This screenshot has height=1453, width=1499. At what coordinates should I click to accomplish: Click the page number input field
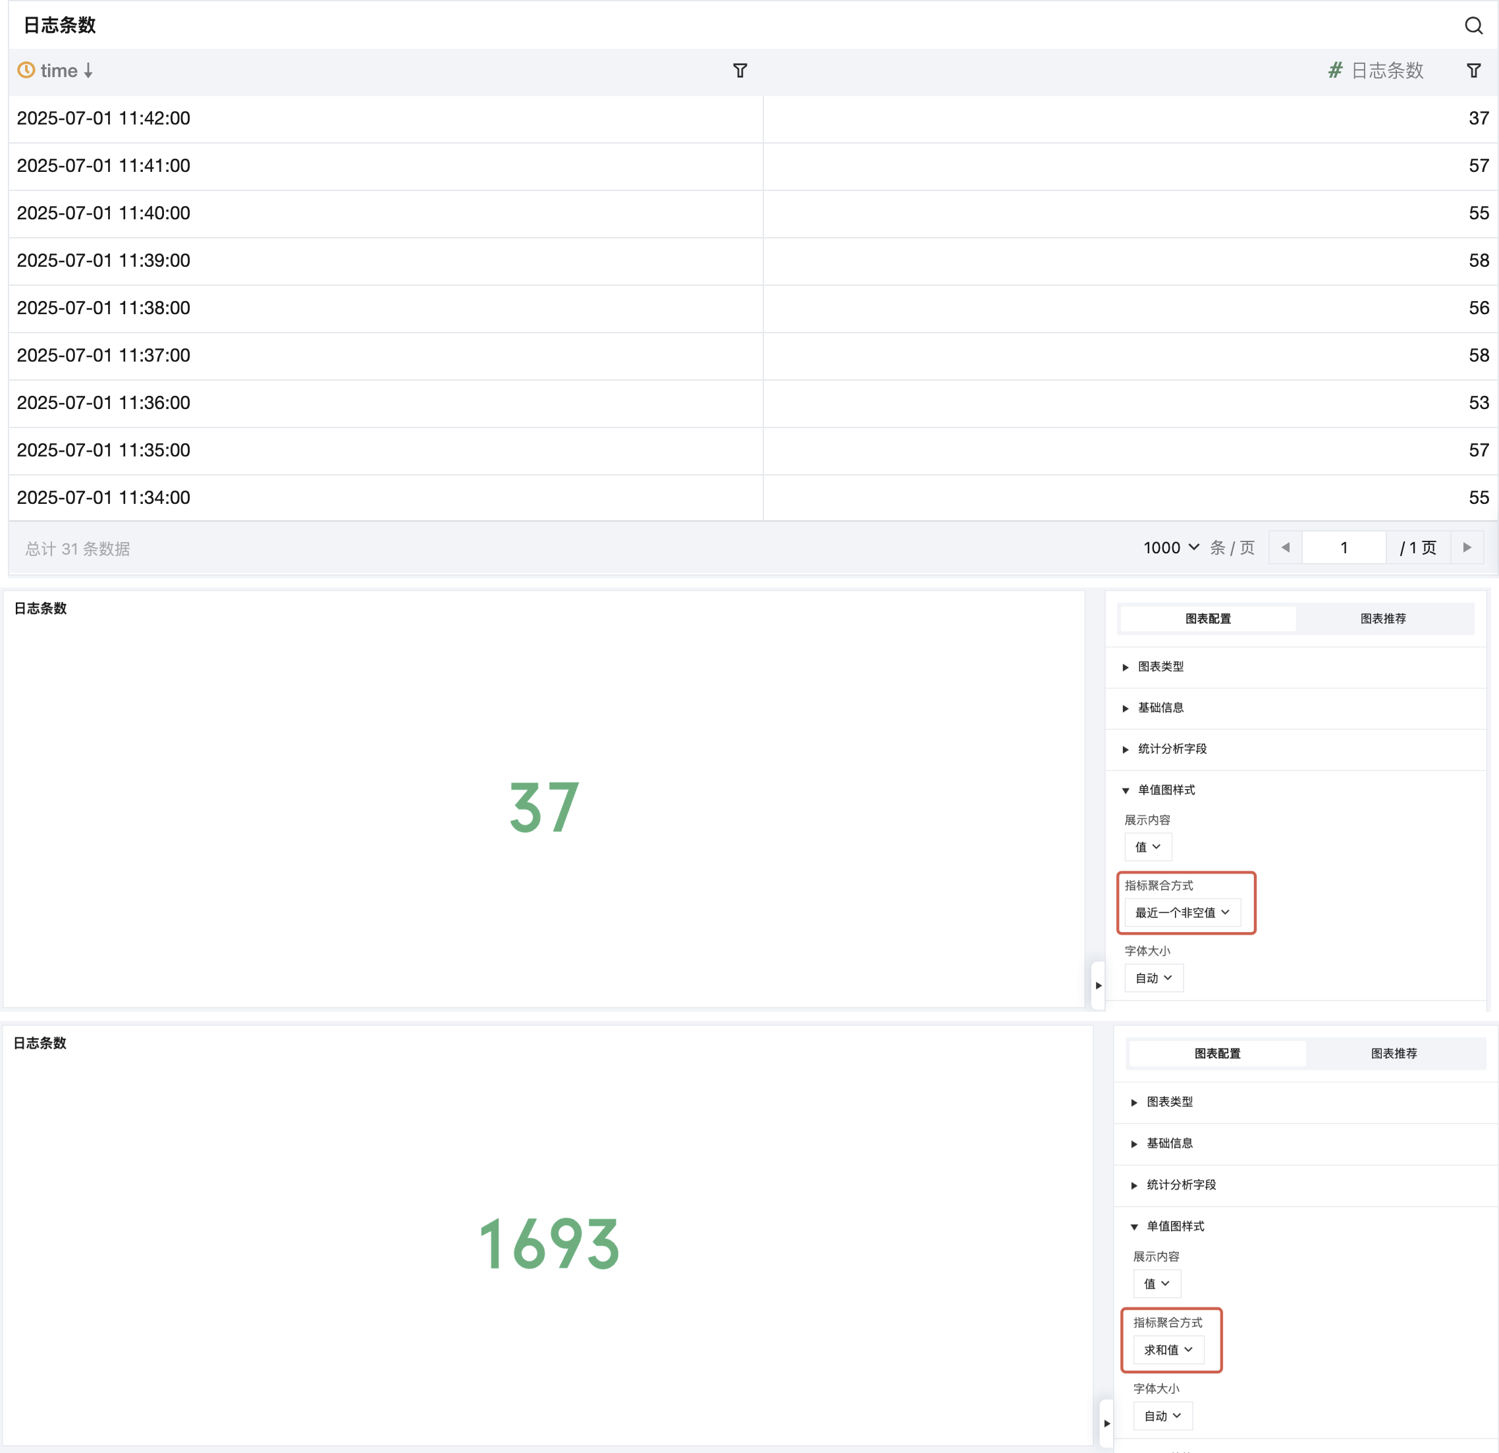click(x=1343, y=547)
